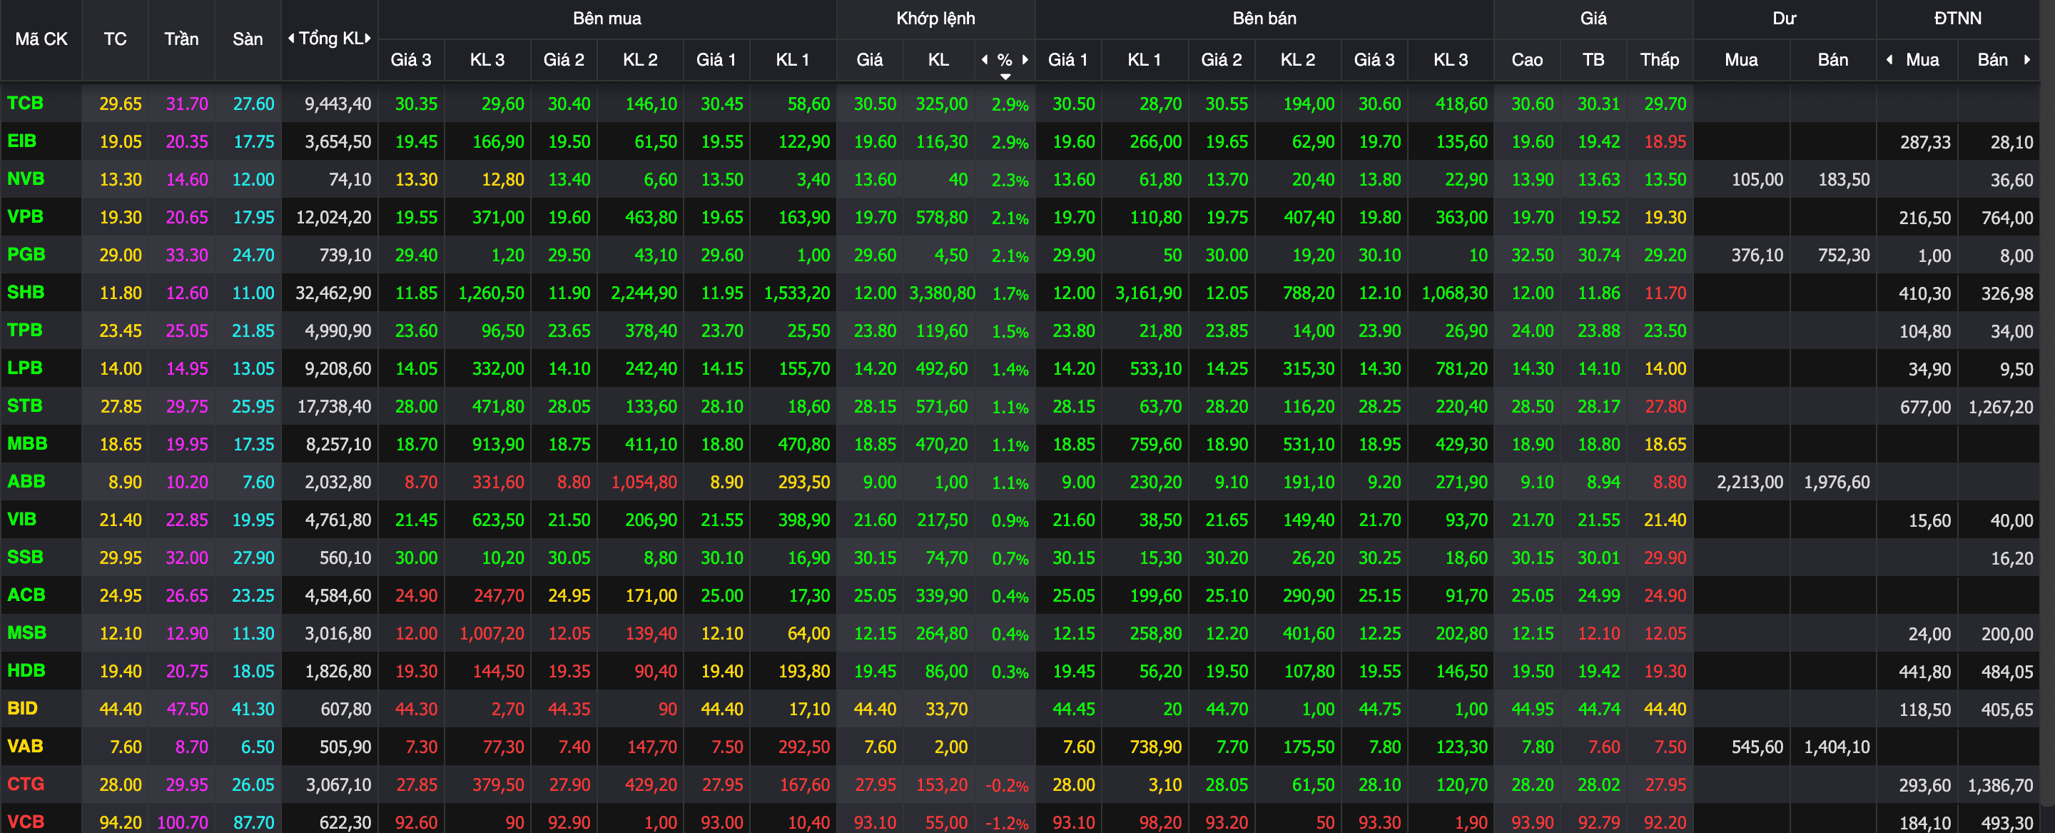Image resolution: width=2055 pixels, height=833 pixels.
Task: Click the Bên mua group header
Action: click(607, 19)
